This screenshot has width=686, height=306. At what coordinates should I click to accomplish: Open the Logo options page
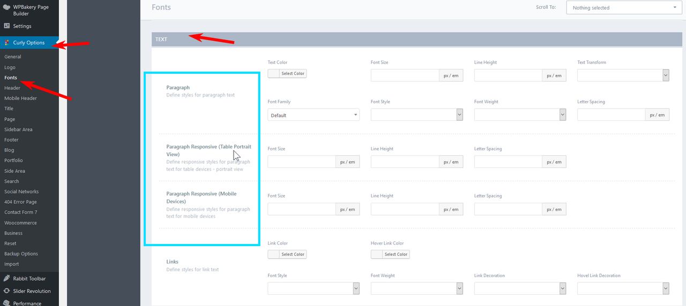click(10, 67)
